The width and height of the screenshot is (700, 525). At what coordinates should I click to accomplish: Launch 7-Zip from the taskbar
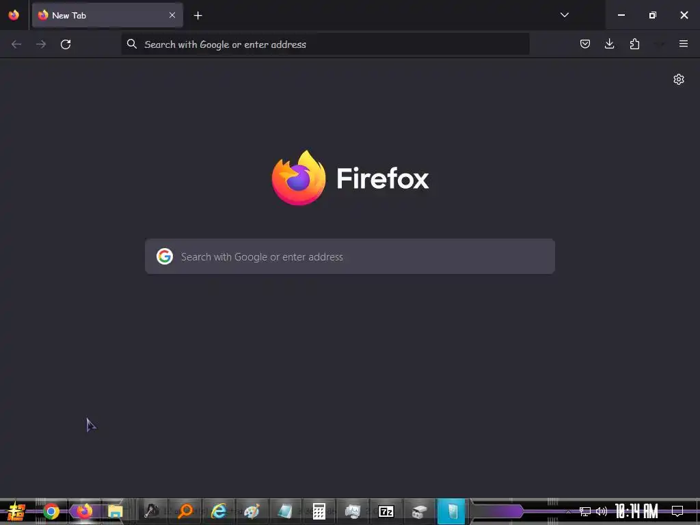pyautogui.click(x=386, y=511)
